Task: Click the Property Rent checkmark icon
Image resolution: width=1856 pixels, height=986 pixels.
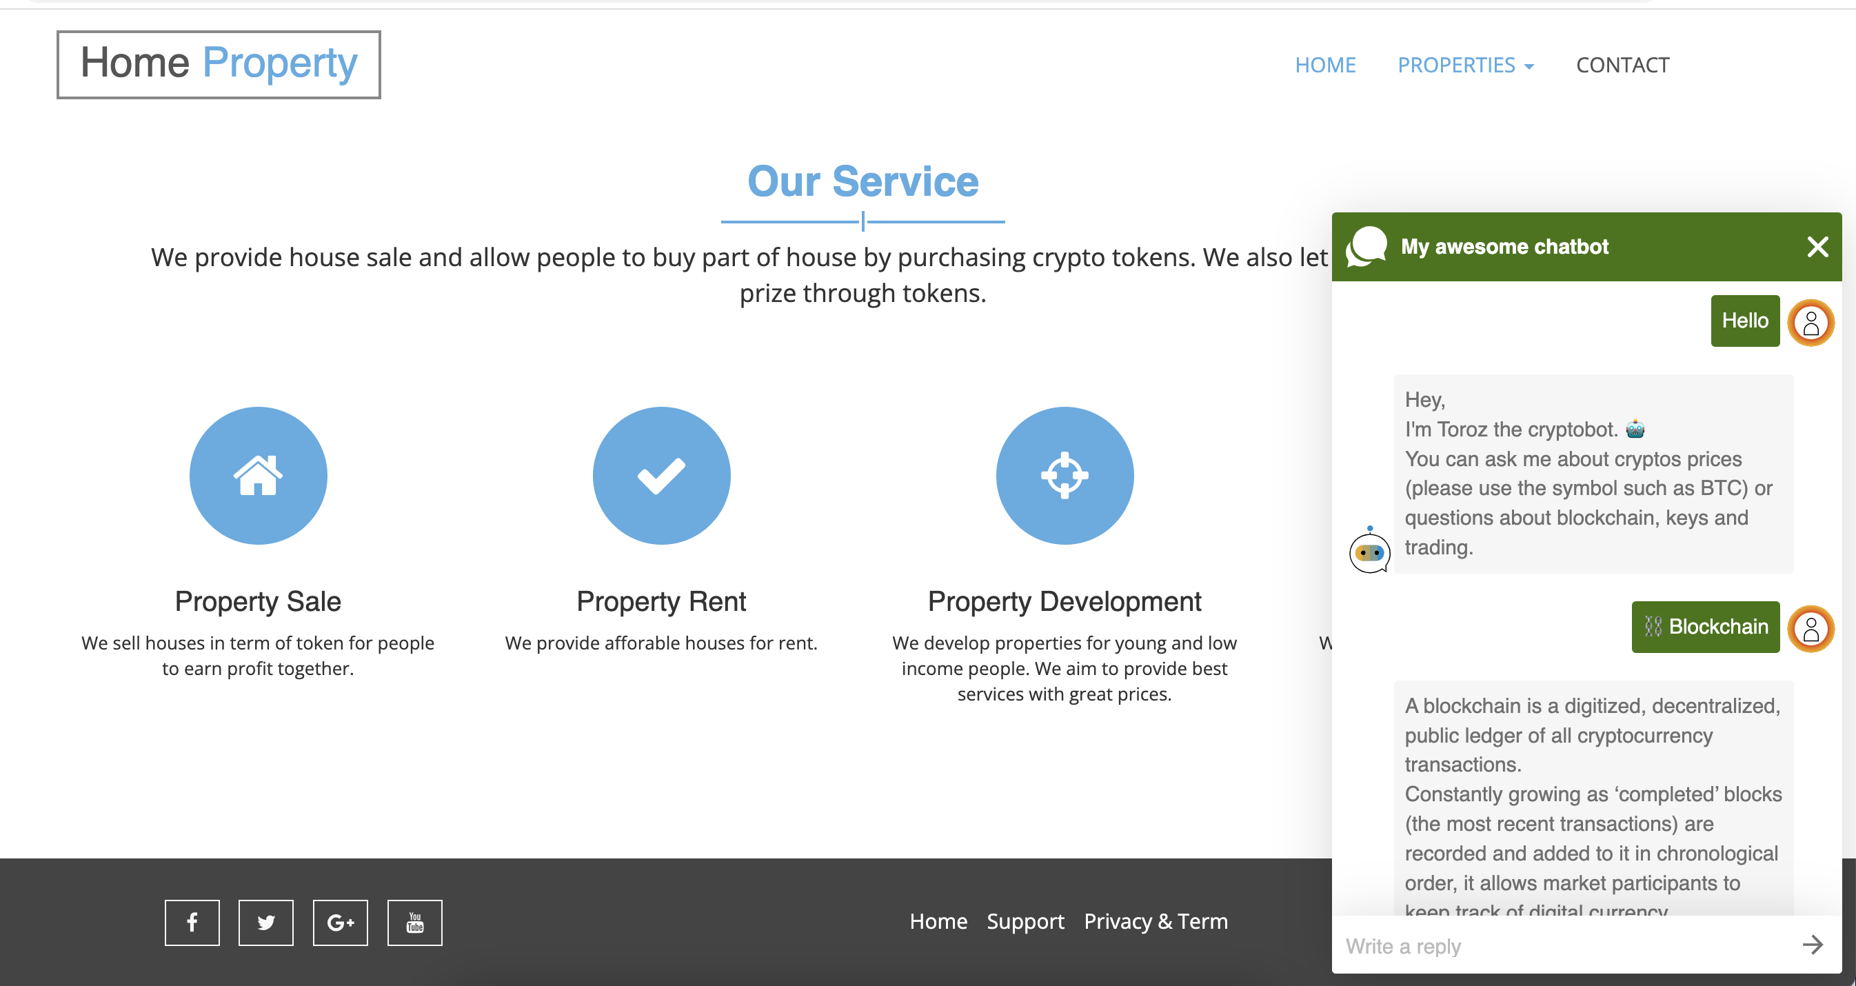Action: 661,476
